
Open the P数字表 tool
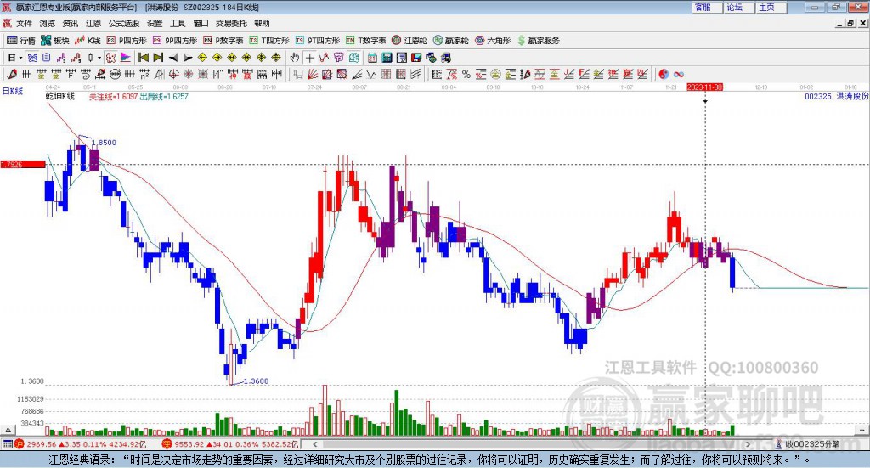223,41
